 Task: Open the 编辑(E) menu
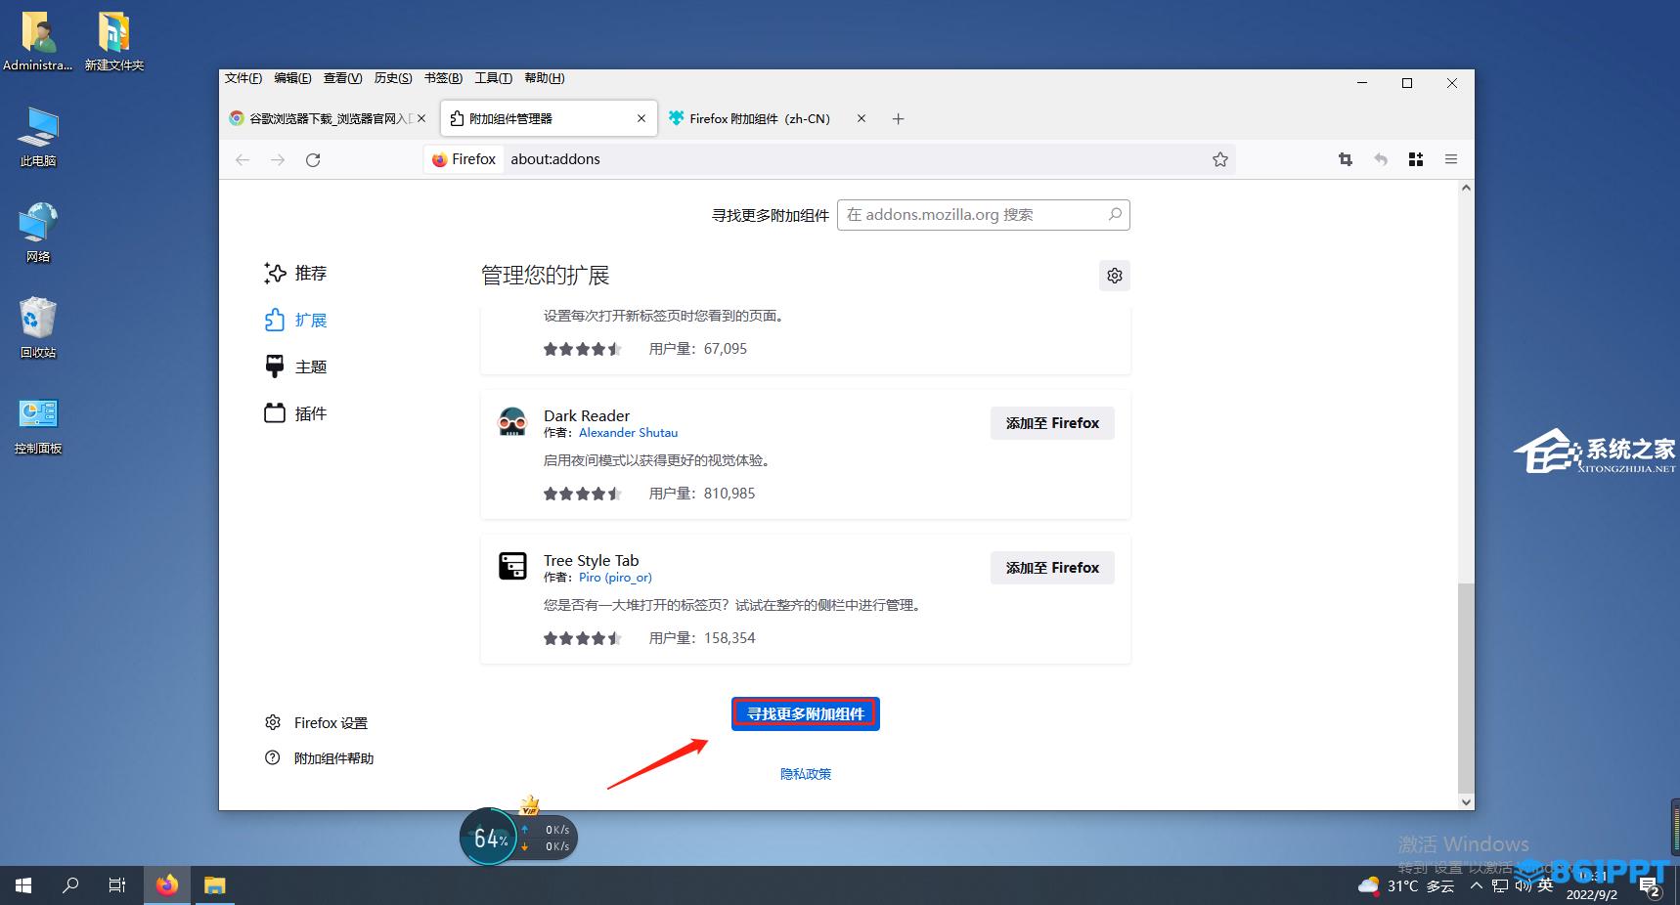[292, 78]
